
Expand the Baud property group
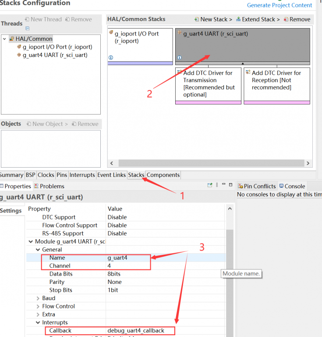pyautogui.click(x=38, y=298)
